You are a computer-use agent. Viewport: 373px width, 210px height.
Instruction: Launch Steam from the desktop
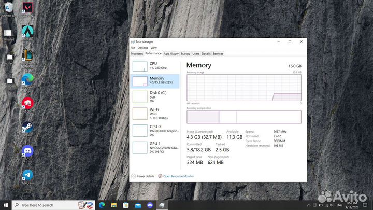(27, 129)
